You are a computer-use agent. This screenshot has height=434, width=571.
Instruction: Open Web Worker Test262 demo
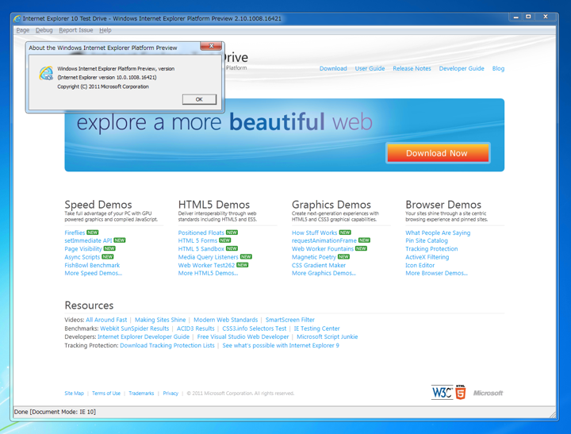point(206,265)
